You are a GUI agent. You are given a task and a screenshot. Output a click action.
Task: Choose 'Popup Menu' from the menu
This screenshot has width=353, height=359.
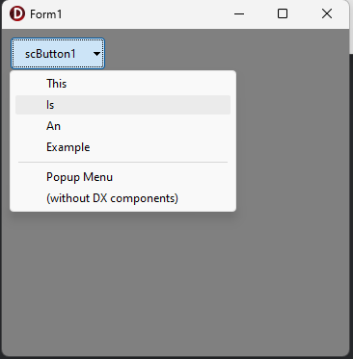coord(122,177)
